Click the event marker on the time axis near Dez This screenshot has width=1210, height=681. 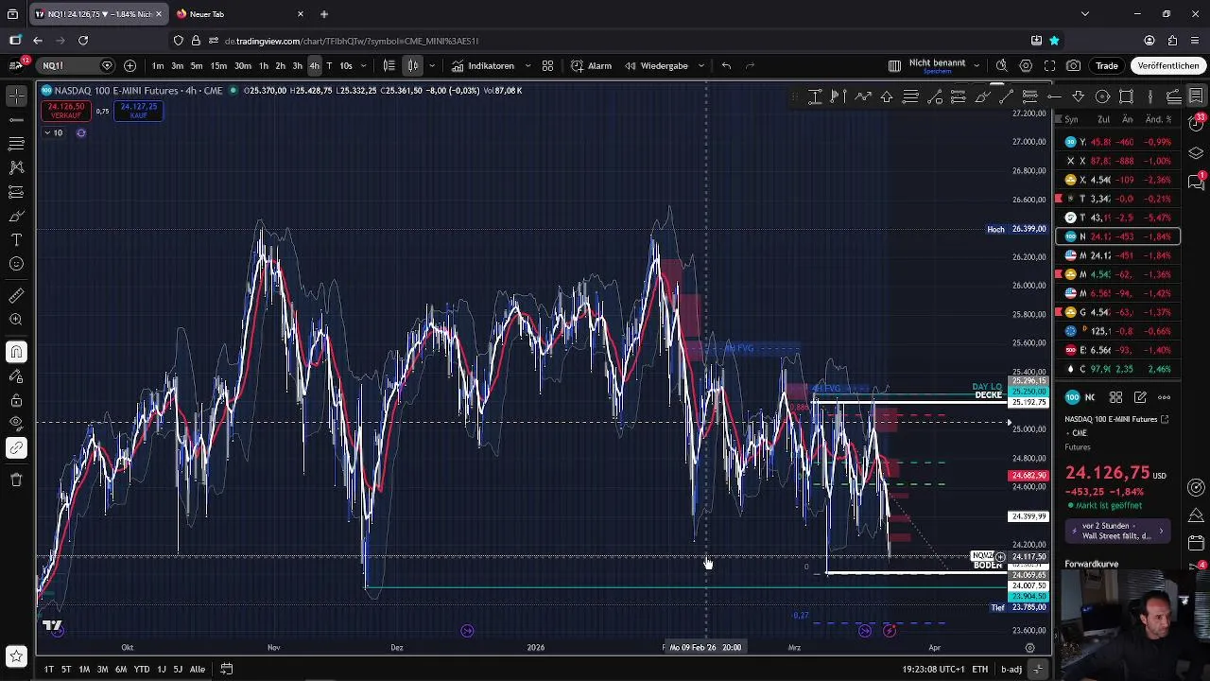point(467,631)
